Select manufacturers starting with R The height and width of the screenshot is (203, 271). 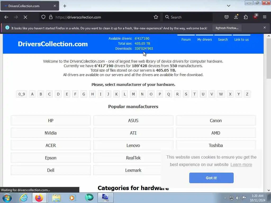coord(178,94)
